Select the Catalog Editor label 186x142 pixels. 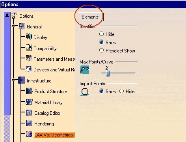tap(47, 113)
